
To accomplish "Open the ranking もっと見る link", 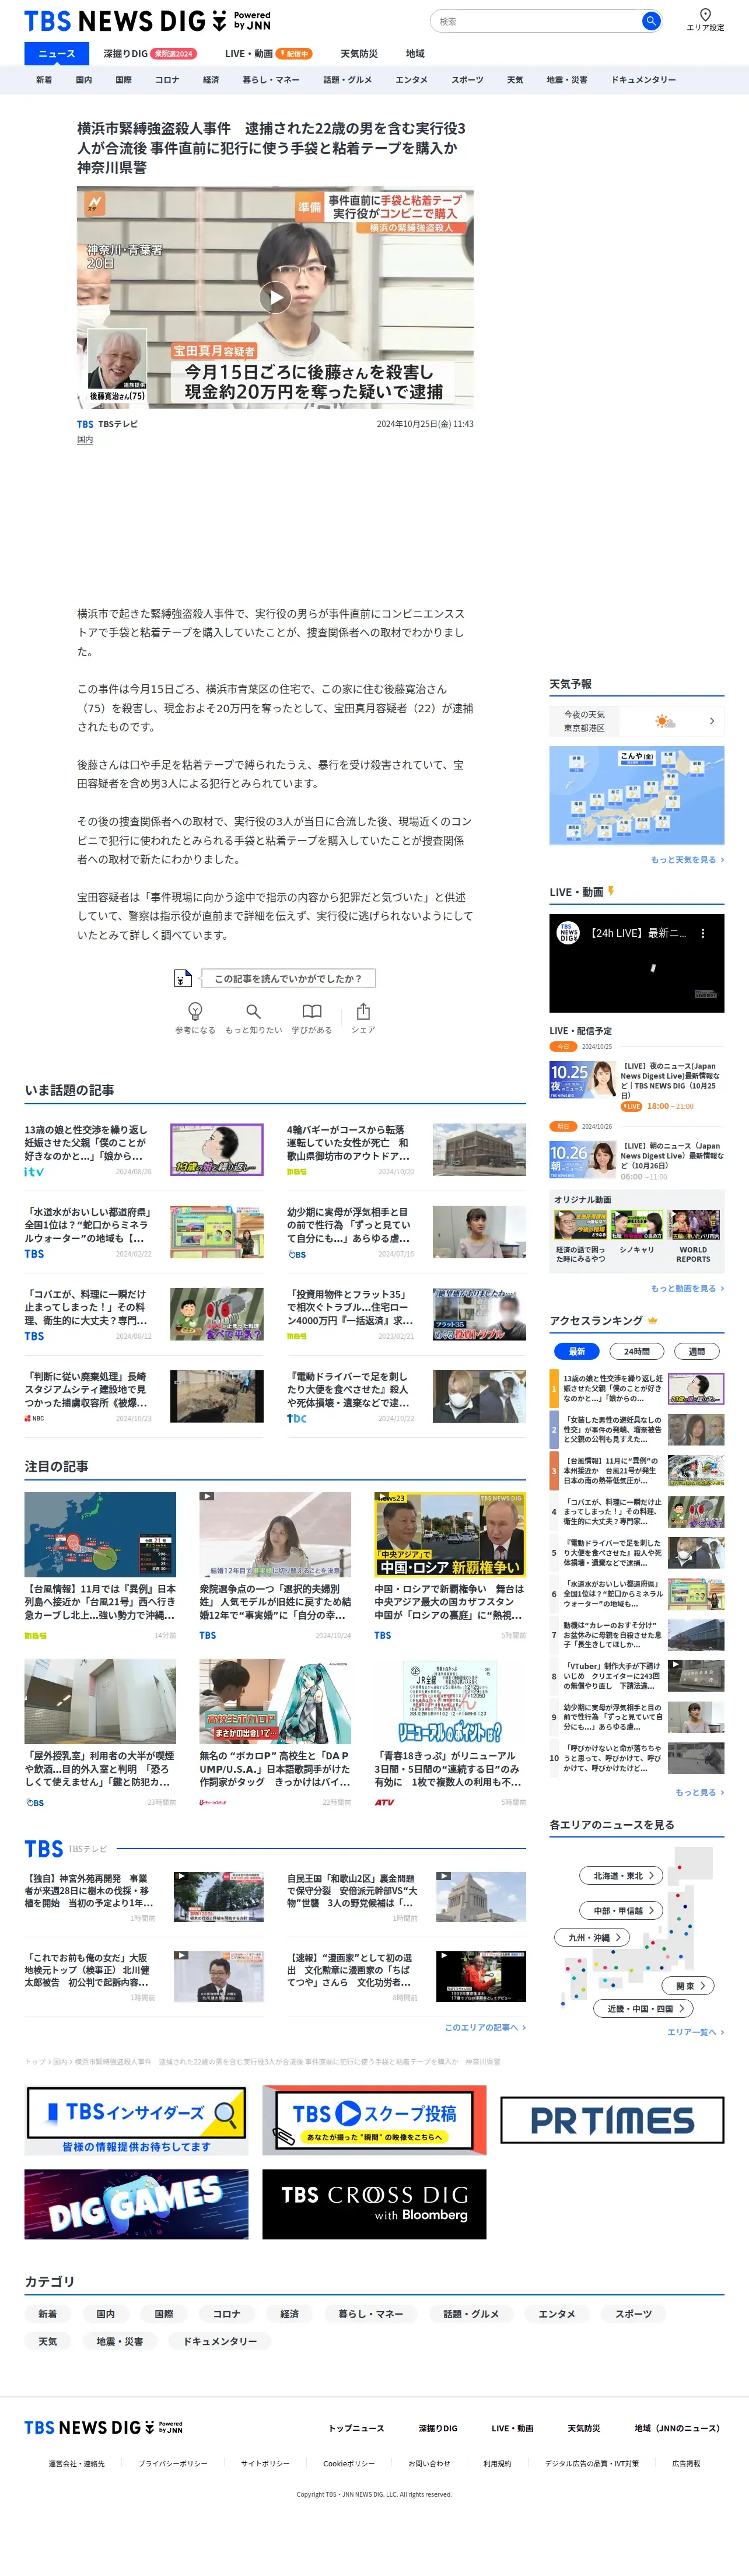I will [699, 1792].
